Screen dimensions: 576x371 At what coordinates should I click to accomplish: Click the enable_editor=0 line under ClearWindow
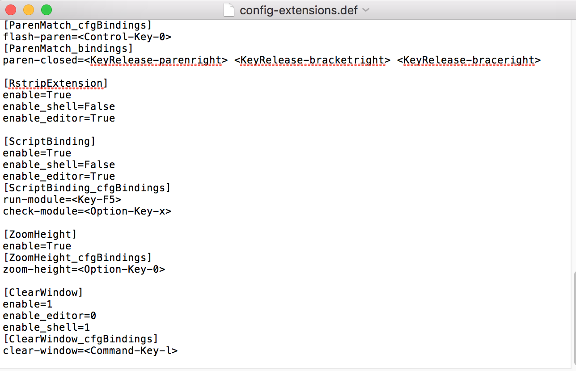pos(49,316)
